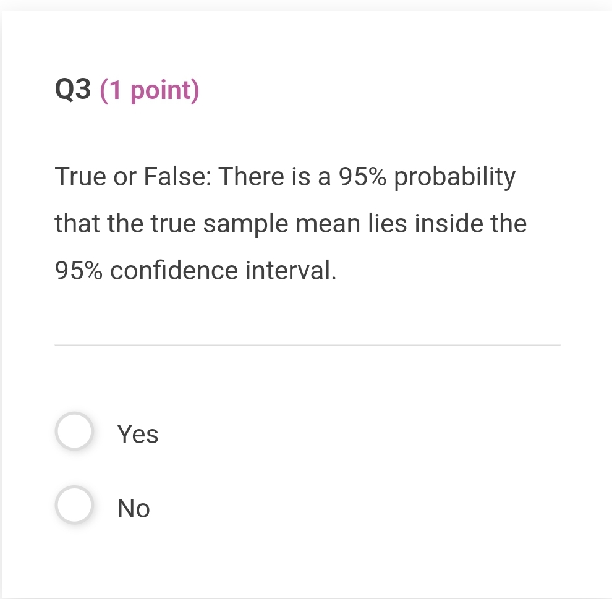Click the Q3 question heading

73,90
